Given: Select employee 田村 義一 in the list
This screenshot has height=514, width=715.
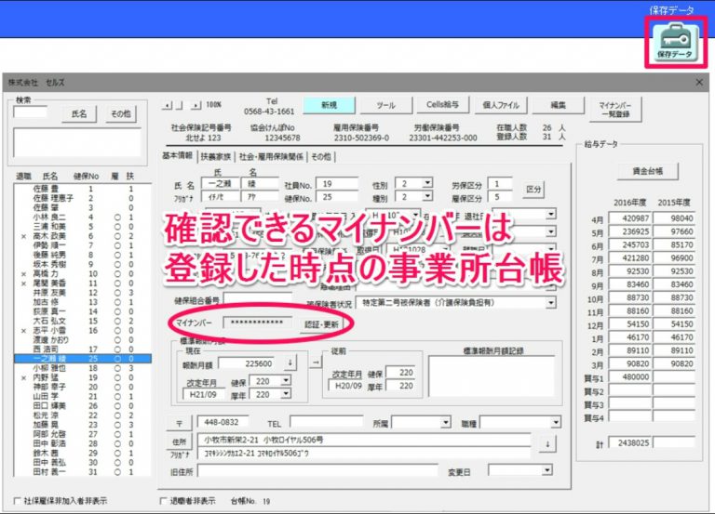Looking at the screenshot, I should coord(82,471).
